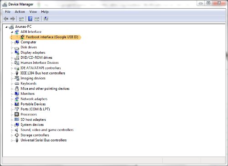
Task: Select Mice and other pointing devices label
Action: pos(45,88)
